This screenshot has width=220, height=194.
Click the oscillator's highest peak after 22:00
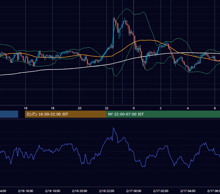point(114,128)
